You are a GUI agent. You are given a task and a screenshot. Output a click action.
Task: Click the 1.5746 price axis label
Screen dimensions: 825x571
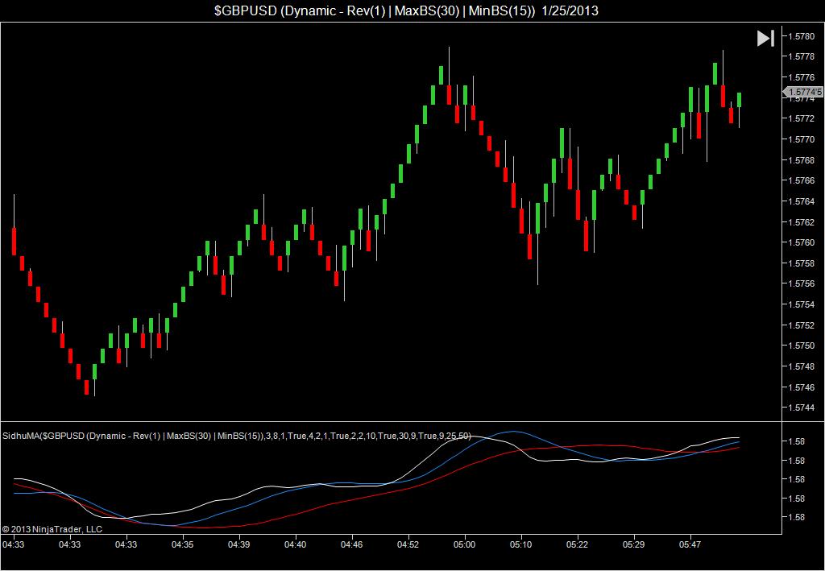802,387
